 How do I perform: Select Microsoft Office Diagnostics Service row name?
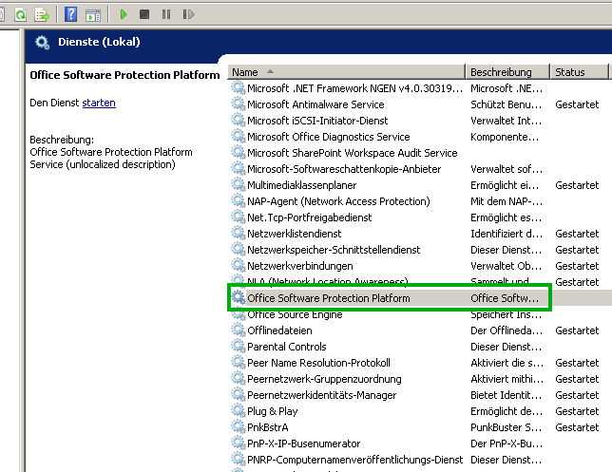pyautogui.click(x=329, y=137)
